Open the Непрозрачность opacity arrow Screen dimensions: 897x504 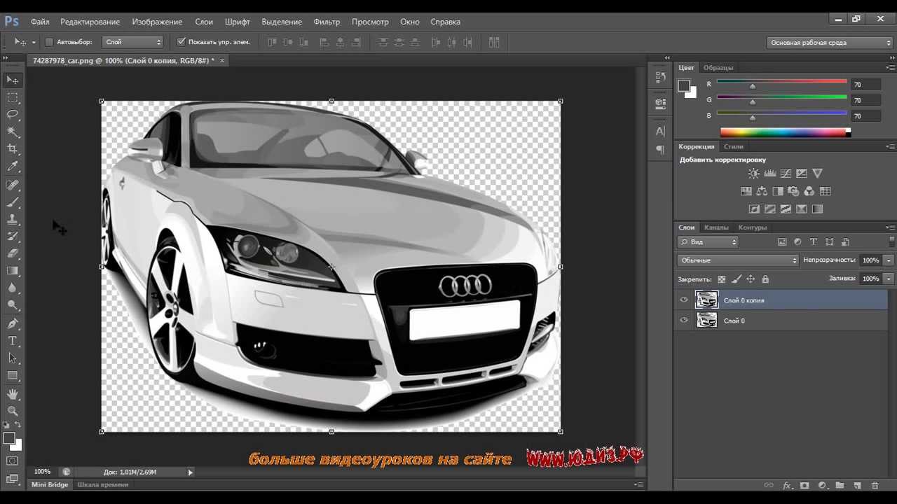pyautogui.click(x=889, y=260)
